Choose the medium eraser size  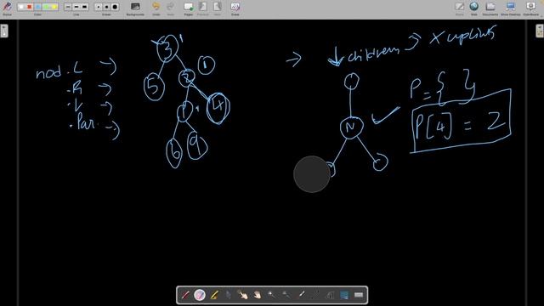(106, 7)
